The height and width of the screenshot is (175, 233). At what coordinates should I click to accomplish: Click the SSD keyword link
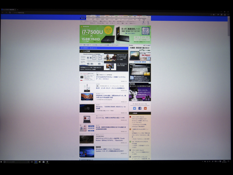point(107,23)
